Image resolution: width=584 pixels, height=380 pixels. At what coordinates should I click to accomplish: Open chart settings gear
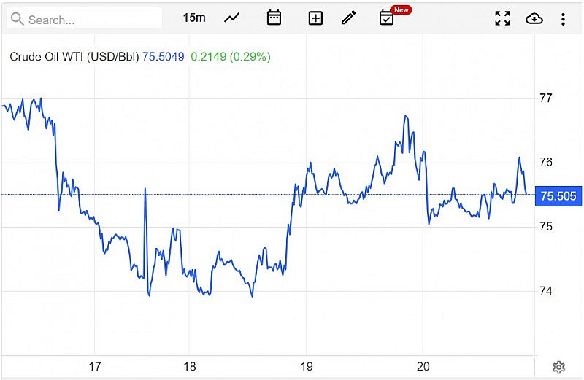(x=559, y=367)
